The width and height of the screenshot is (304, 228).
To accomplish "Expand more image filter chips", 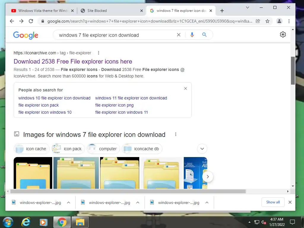I will (x=202, y=149).
